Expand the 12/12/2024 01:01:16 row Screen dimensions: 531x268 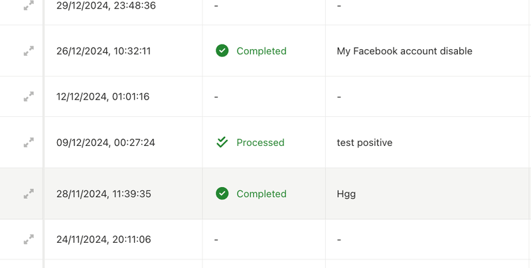click(x=29, y=97)
